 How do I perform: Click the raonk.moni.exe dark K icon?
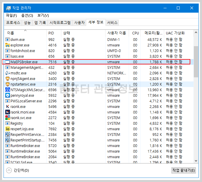coord(7,112)
